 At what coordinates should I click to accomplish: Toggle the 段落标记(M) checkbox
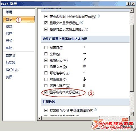tap(46, 60)
